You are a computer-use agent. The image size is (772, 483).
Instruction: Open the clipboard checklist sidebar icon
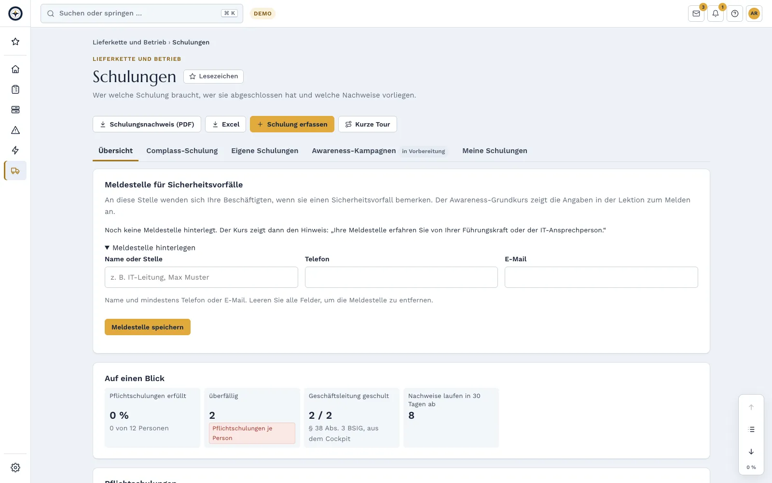point(15,89)
